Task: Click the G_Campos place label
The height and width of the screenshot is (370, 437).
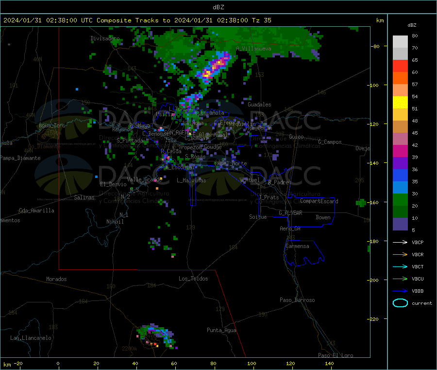Action: pos(330,142)
